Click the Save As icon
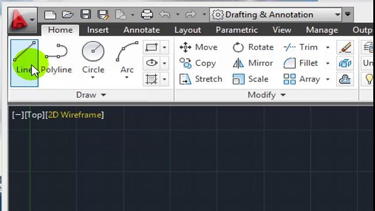375x211 pixels. click(103, 15)
